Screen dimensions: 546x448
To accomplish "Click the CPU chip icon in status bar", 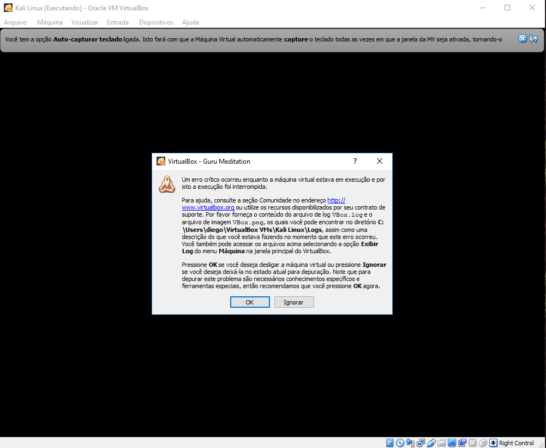I will point(472,443).
